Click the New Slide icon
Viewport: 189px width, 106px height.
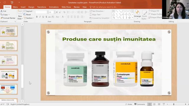pyautogui.click(x=20, y=12)
